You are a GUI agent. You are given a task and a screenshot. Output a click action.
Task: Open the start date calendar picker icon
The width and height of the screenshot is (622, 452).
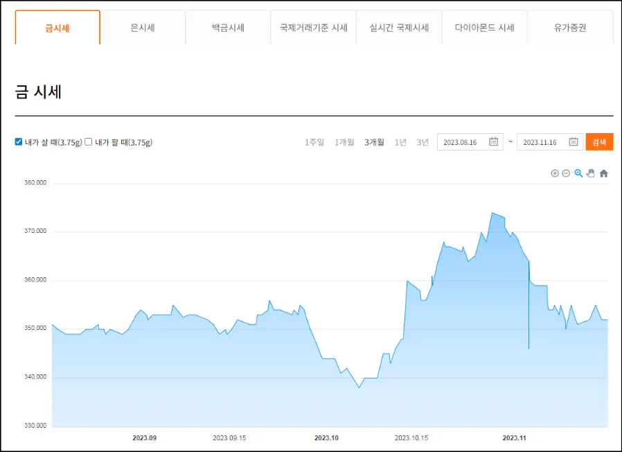(x=492, y=141)
